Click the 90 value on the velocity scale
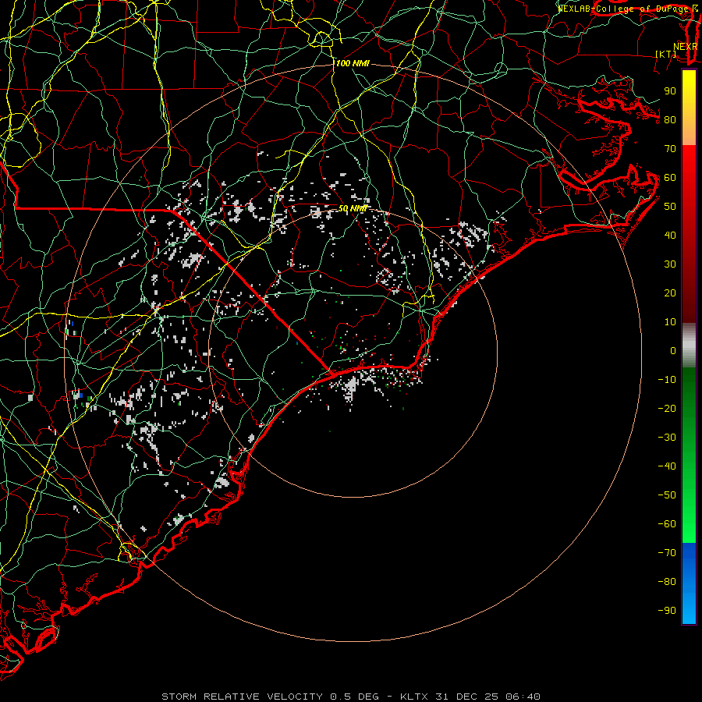The height and width of the screenshot is (702, 702). tap(670, 91)
